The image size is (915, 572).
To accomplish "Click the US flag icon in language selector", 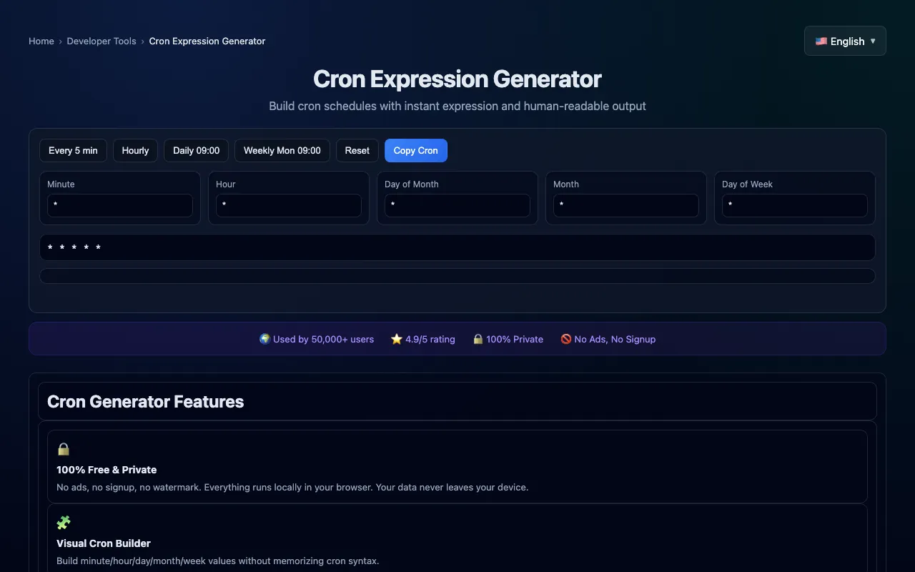I will pos(821,41).
